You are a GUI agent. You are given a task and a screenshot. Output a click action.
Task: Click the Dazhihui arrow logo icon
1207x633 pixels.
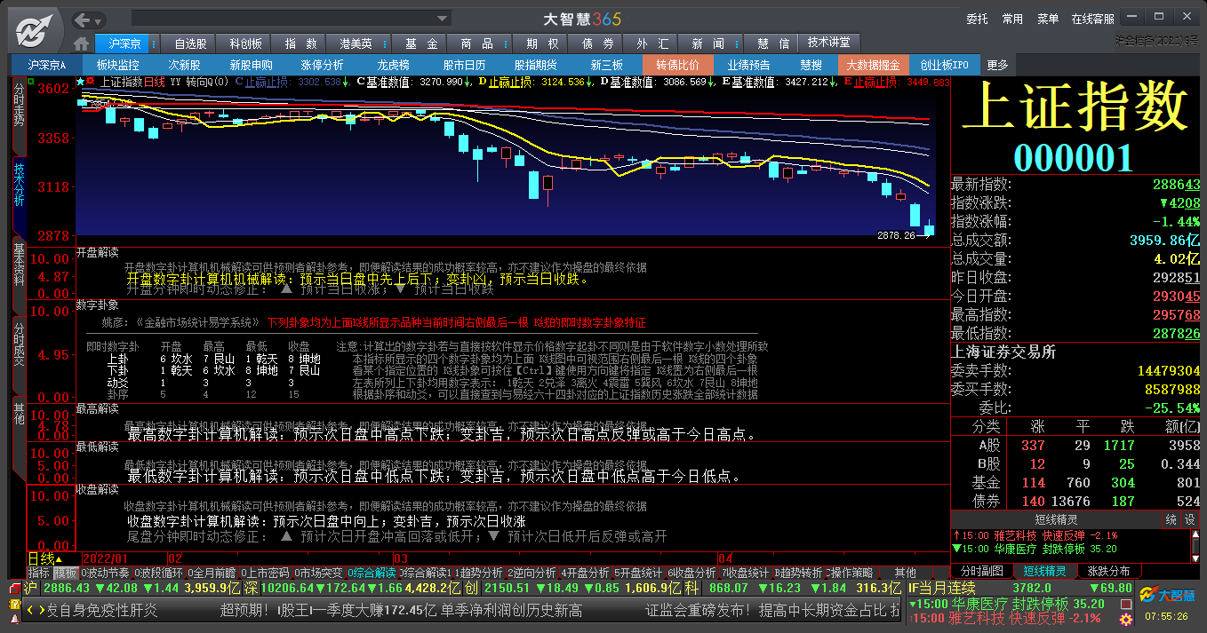click(x=34, y=31)
